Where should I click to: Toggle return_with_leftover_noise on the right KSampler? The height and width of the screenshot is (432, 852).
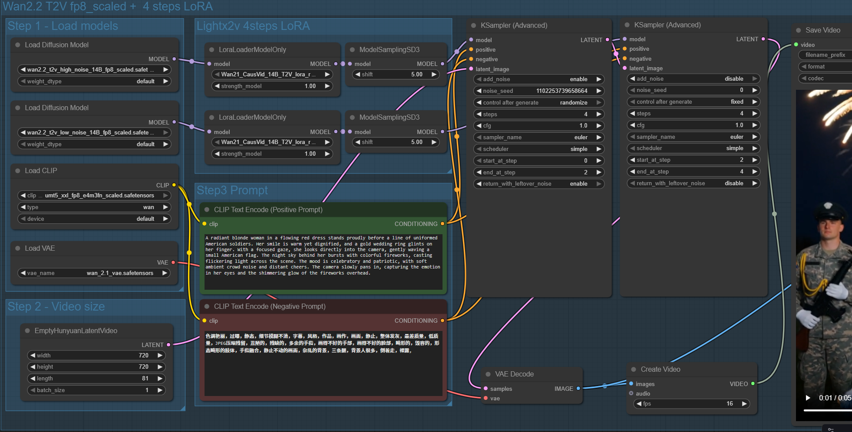[x=693, y=183]
